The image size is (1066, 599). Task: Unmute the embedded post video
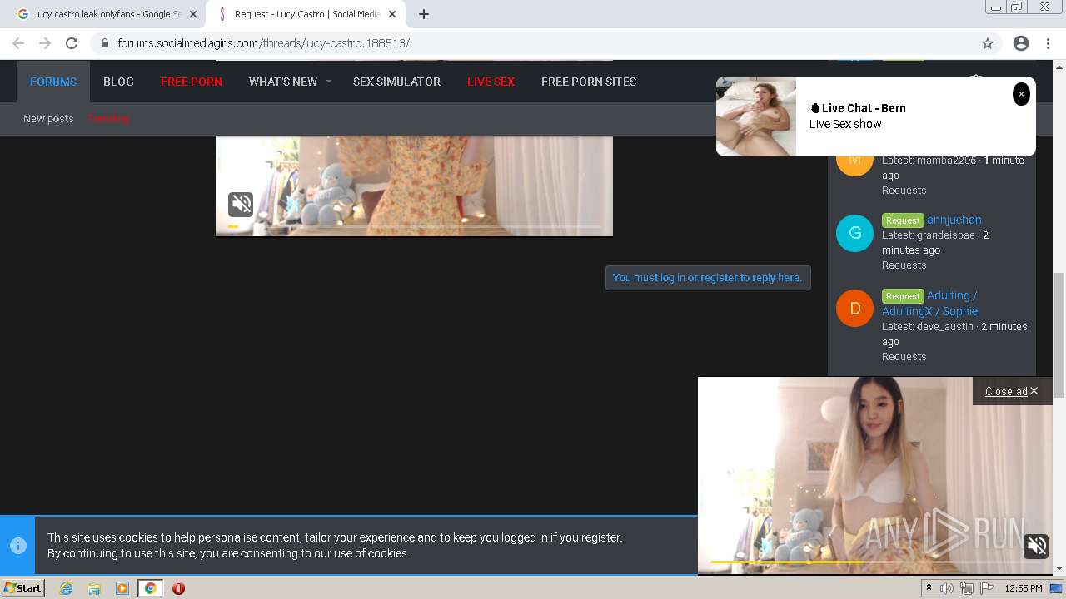[241, 204]
